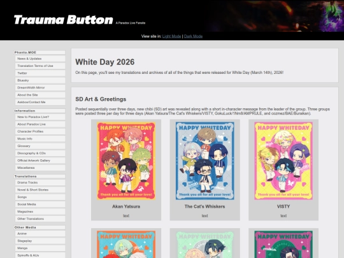Open News & Updates in sidebar
Viewport: 344px width, 258px height.
point(40,59)
